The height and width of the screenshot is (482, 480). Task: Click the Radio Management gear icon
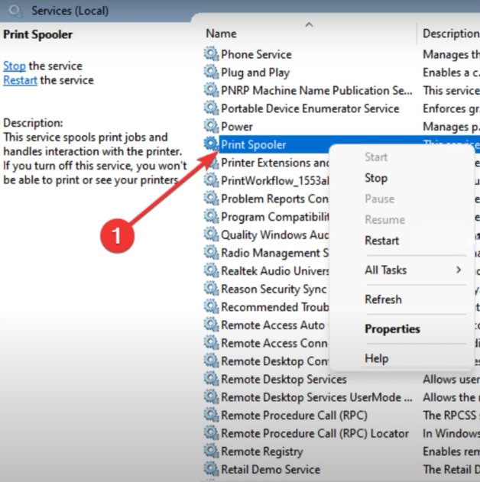pyautogui.click(x=211, y=253)
